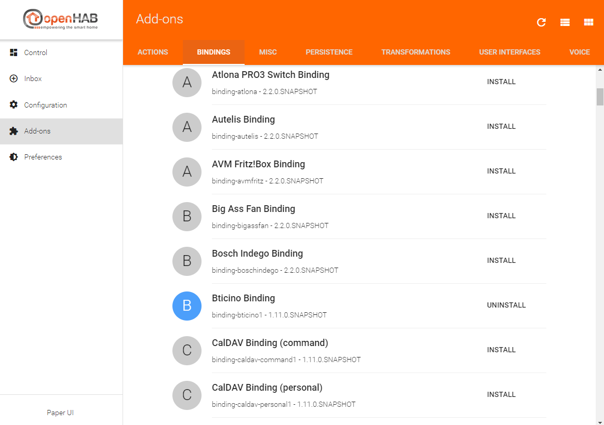This screenshot has width=604, height=425.
Task: Click binding-autelis version text
Action: pyautogui.click(x=265, y=137)
